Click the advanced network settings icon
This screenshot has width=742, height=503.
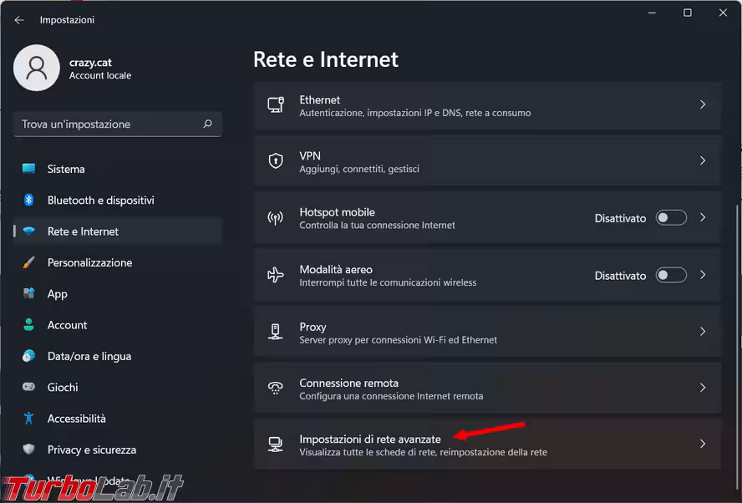[276, 445]
